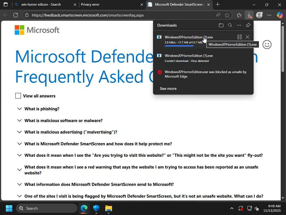Click the back navigation arrow
Viewport: 286px width, 215px height.
(6, 15)
